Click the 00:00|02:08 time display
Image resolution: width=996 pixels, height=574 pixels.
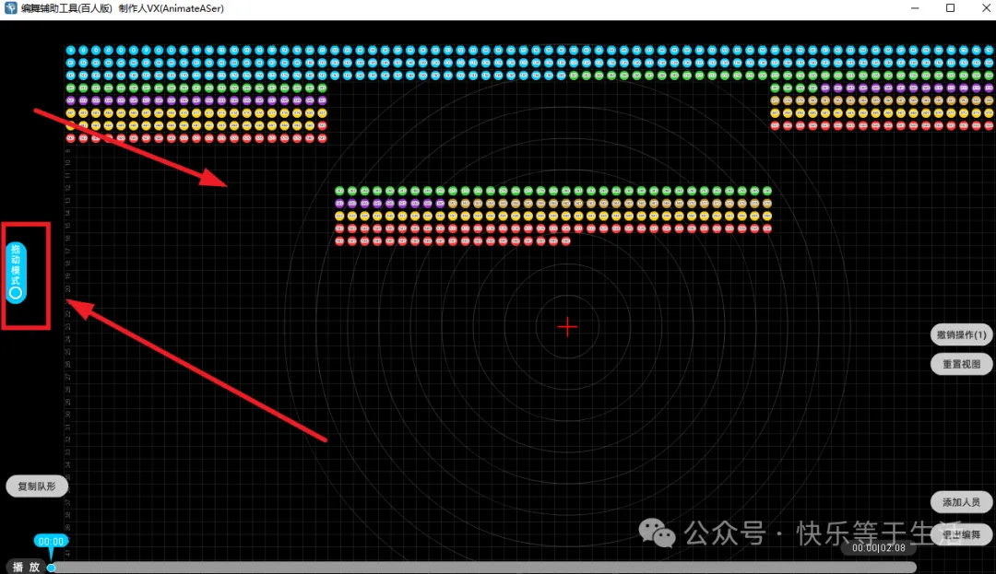click(x=879, y=548)
